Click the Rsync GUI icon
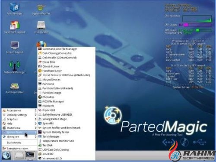Viewport: 216px width, 162px height. tap(40, 110)
